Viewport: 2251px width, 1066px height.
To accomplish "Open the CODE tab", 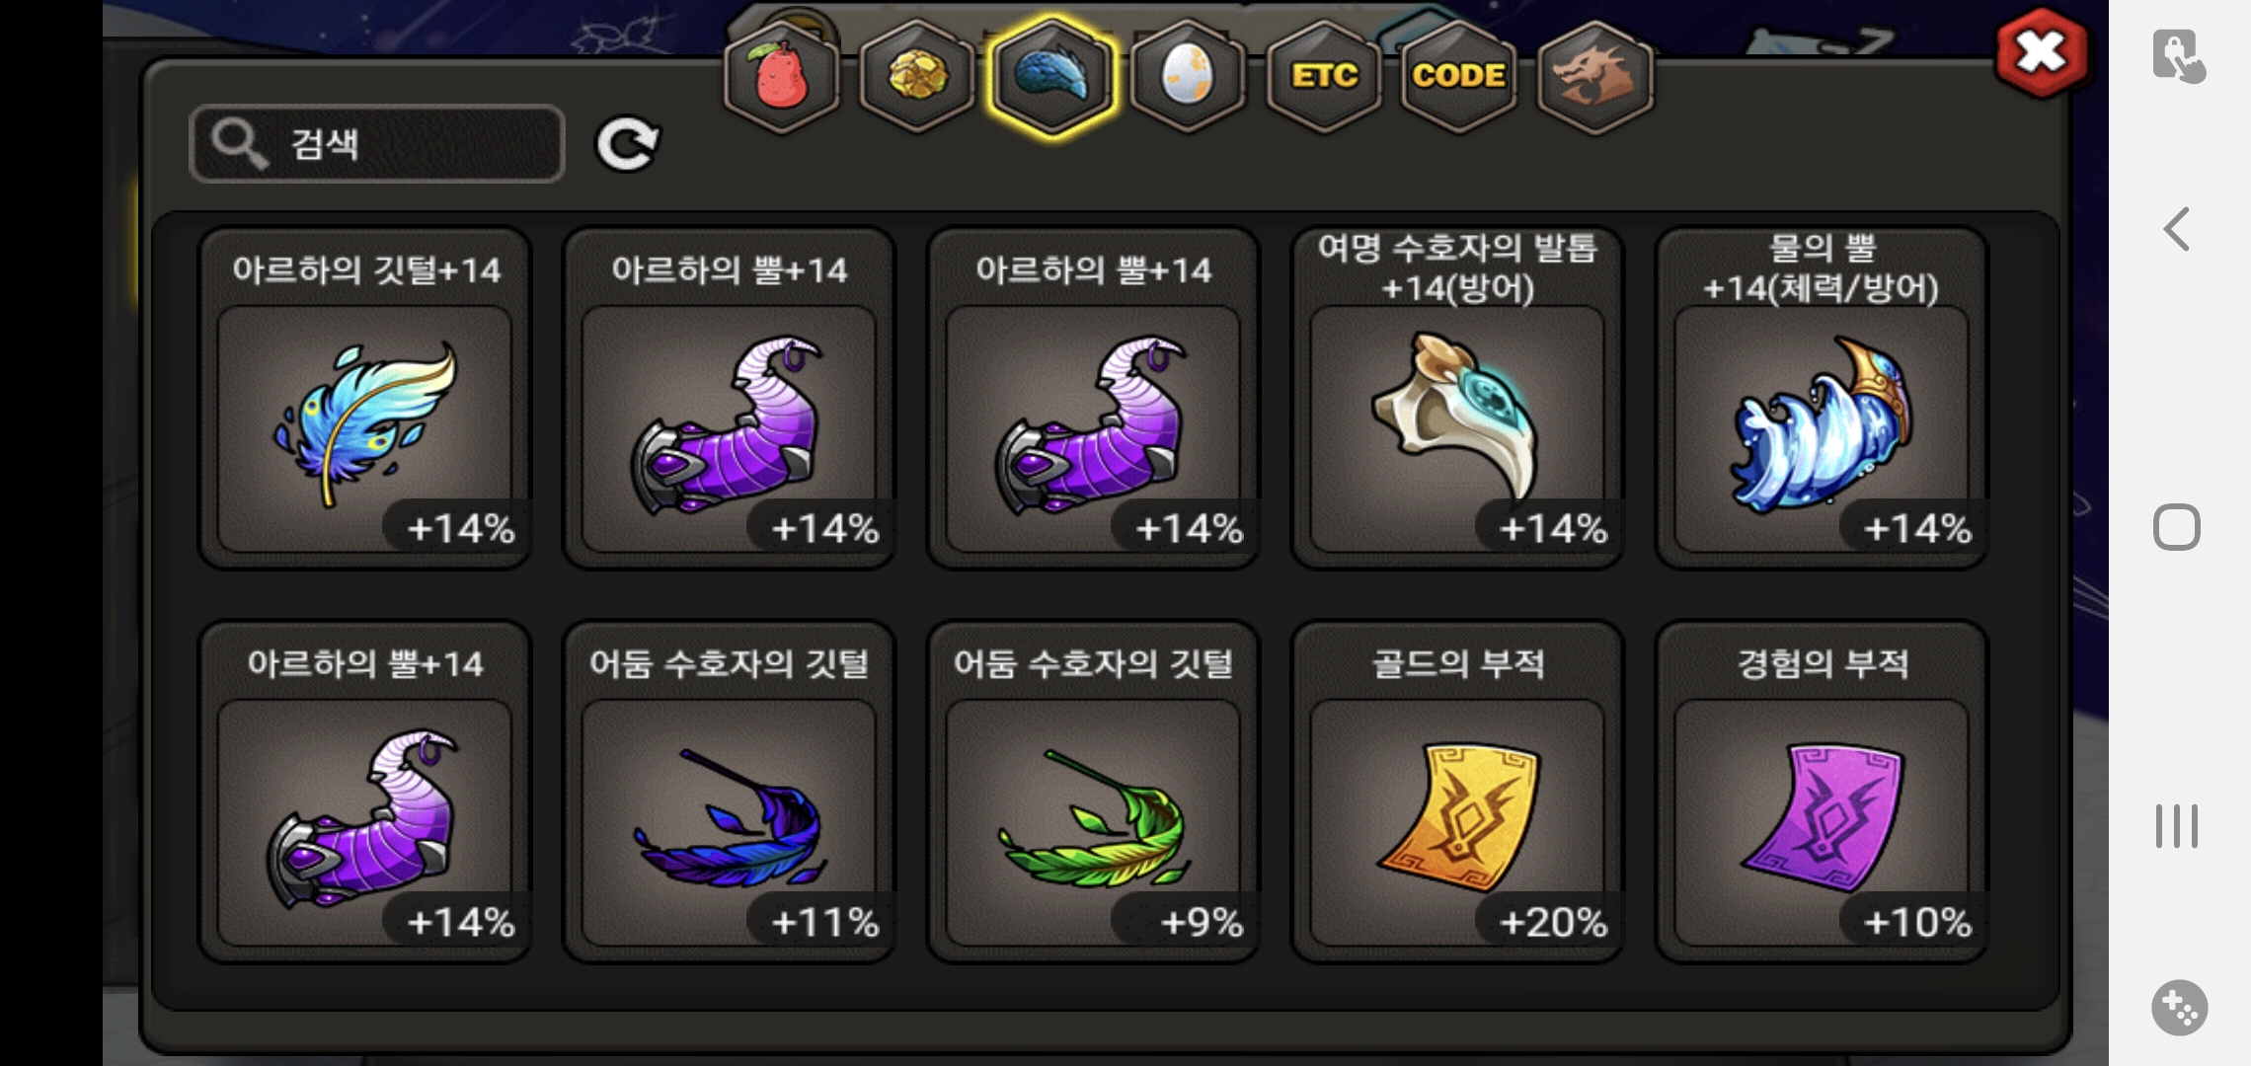I will click(x=1459, y=76).
